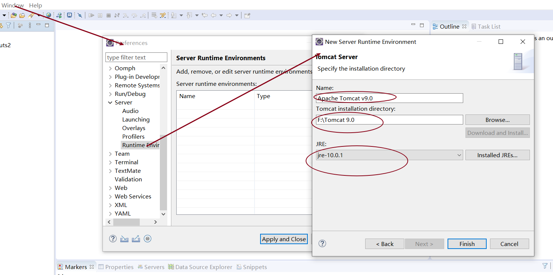
Task: Open the Help menu
Action: (35, 5)
